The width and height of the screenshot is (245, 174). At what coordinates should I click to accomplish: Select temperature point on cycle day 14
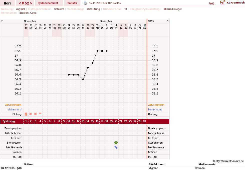(88, 68)
